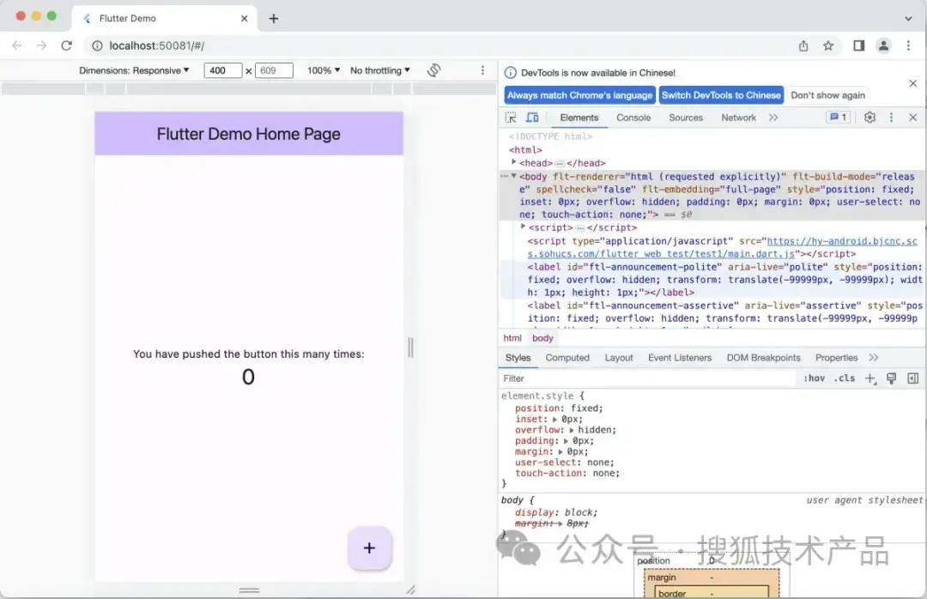This screenshot has height=599, width=927.
Task: Dismiss the language notification bar
Action: [912, 83]
